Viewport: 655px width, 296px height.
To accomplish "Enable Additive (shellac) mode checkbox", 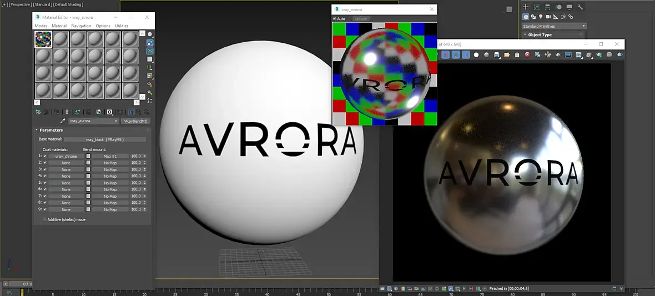I will (x=45, y=219).
